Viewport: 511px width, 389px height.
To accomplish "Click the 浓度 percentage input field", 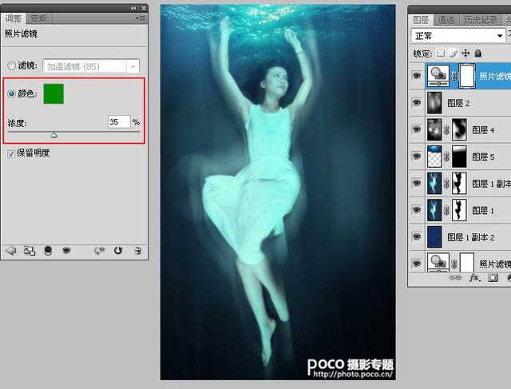I will [x=118, y=122].
